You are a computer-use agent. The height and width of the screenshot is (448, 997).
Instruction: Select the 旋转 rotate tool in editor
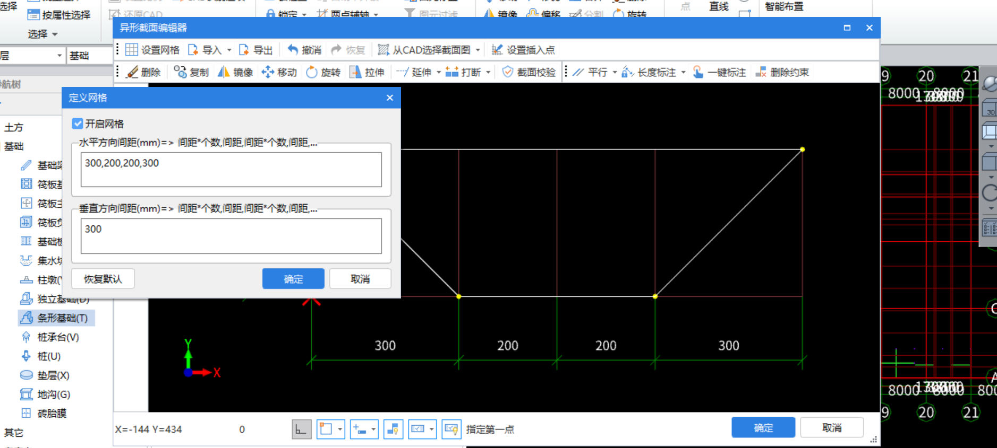tap(323, 72)
